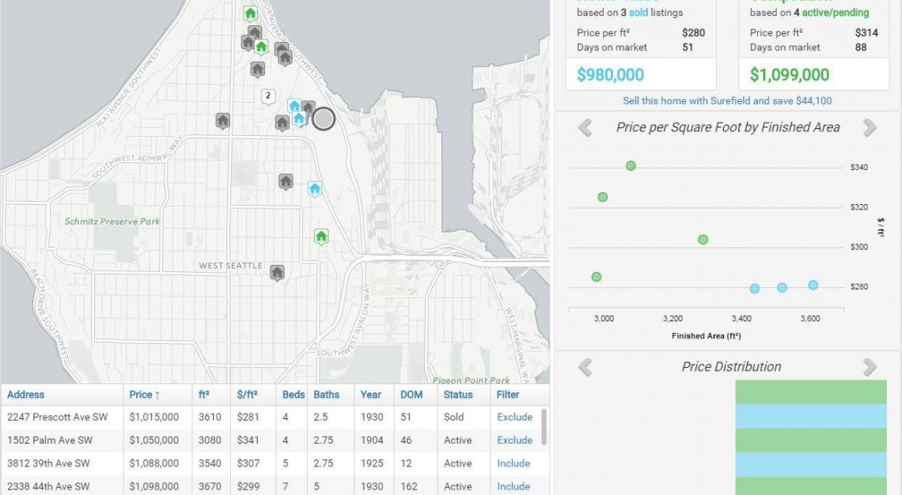902x495 pixels.
Task: Click left arrow next to Price Distribution title
Action: (x=585, y=367)
